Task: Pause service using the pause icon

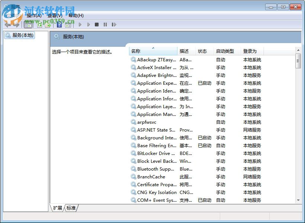Action: (106, 25)
